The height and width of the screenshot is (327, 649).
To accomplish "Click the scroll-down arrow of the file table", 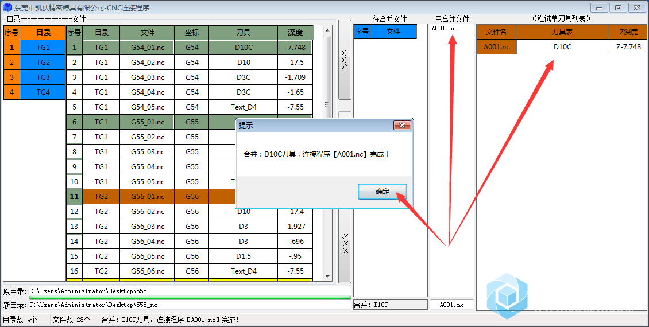I will coord(327,276).
